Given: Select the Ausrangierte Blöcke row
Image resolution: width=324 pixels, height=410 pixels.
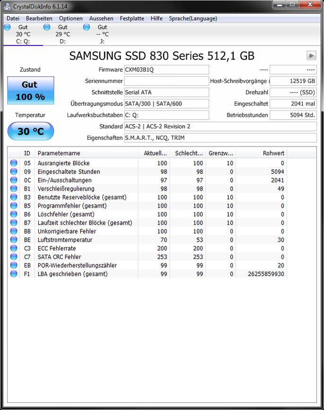Looking at the screenshot, I should 148,163.
